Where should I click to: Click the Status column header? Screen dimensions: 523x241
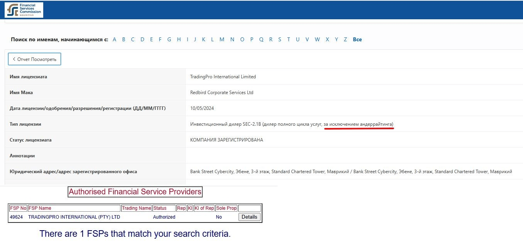tap(160, 208)
